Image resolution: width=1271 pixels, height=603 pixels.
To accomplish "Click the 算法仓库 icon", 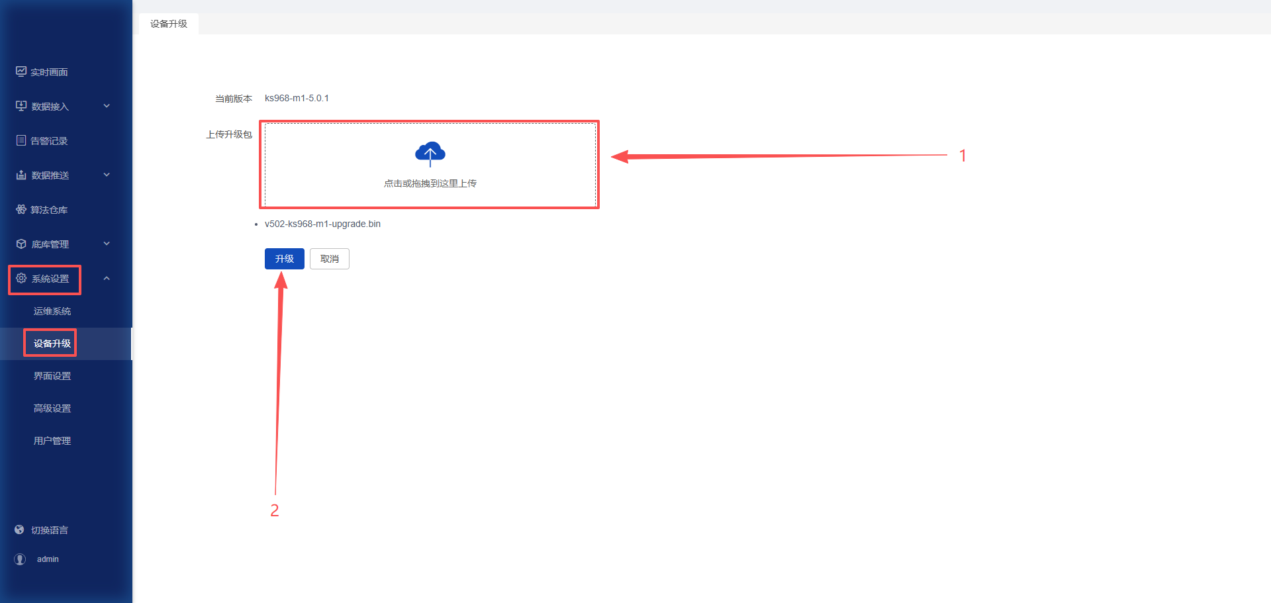I will pos(21,209).
